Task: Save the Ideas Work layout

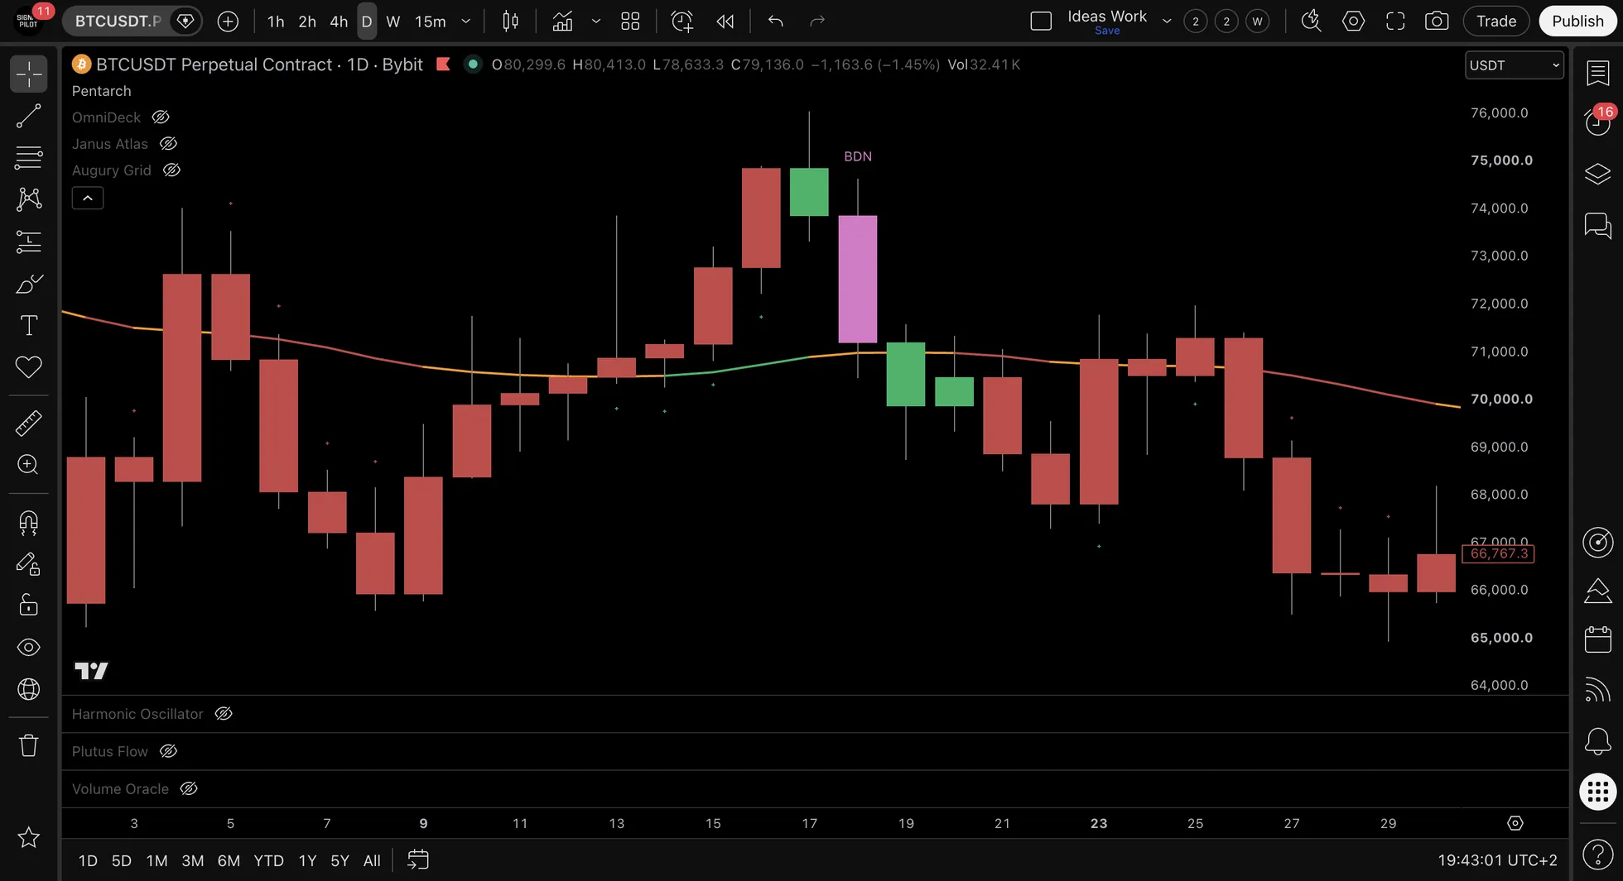Action: tap(1106, 31)
